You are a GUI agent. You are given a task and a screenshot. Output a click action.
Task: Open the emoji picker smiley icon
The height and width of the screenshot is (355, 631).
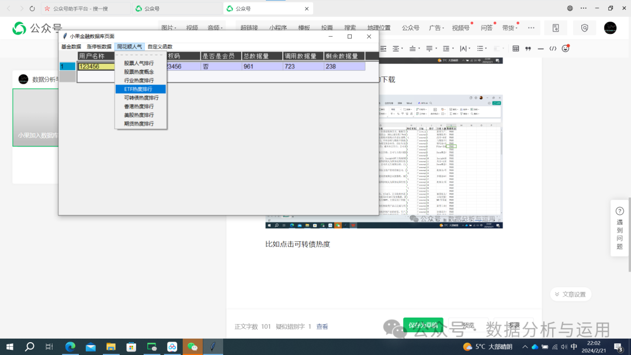pyautogui.click(x=566, y=48)
